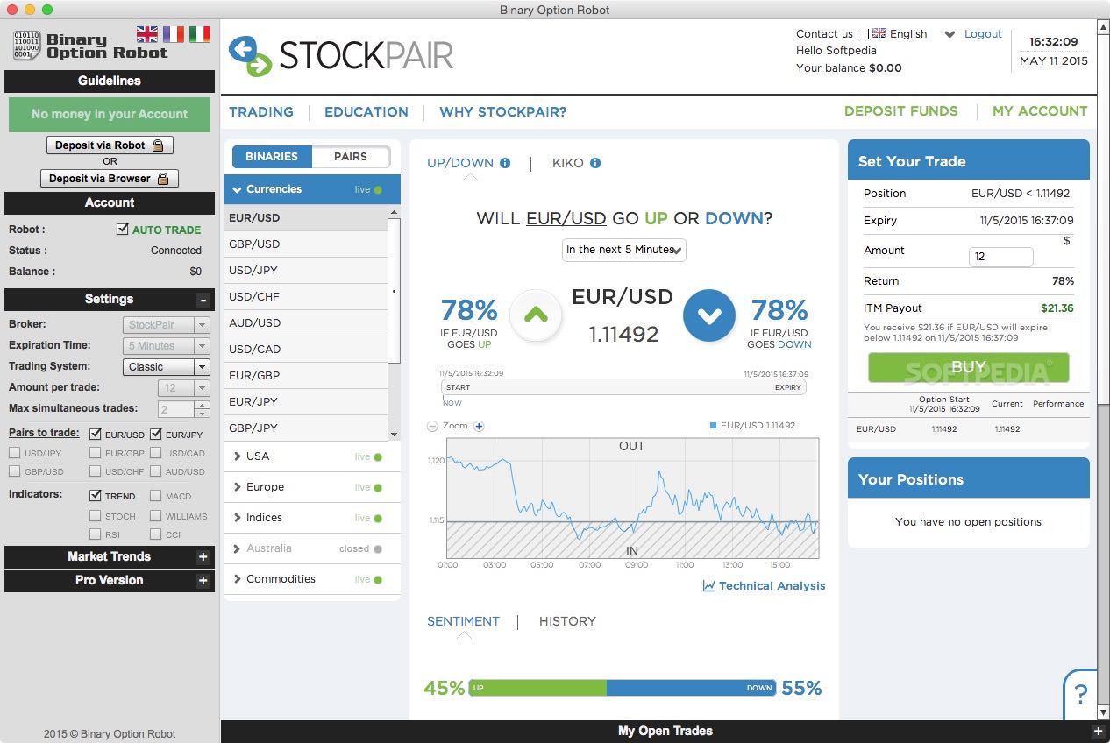Click the Contact us link
Screen dimensions: 1110x743
tap(824, 34)
